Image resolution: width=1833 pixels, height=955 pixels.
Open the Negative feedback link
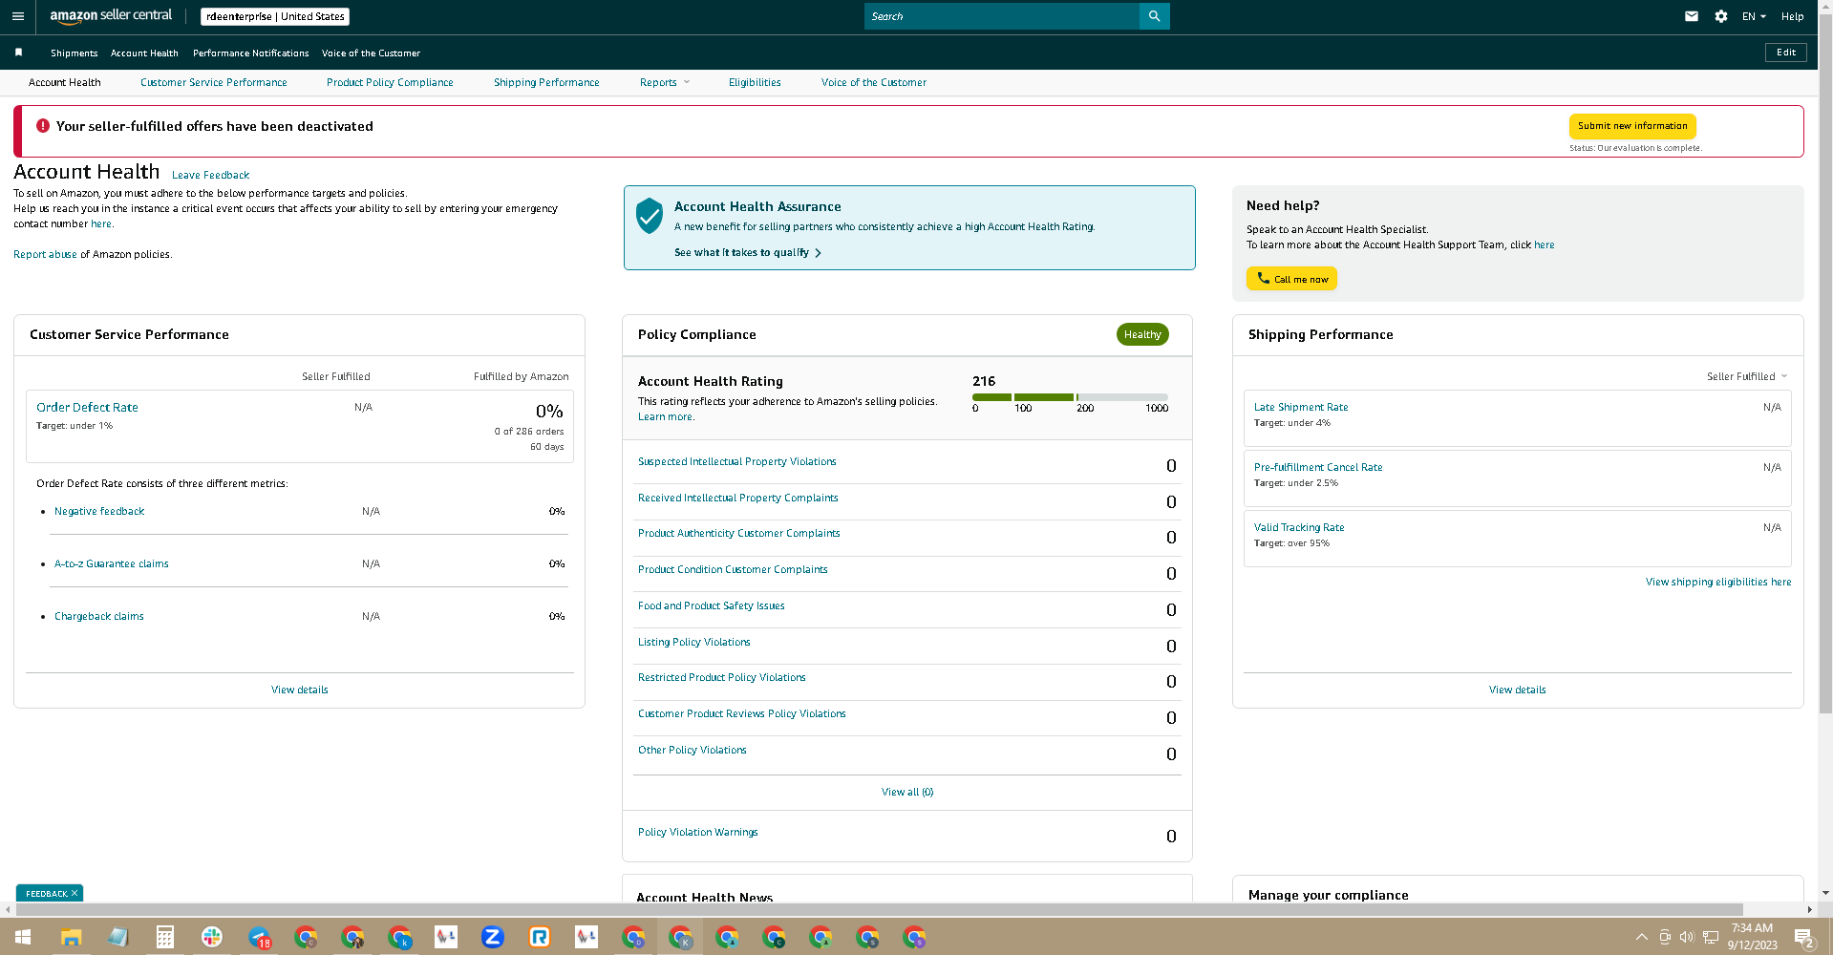pyautogui.click(x=99, y=512)
